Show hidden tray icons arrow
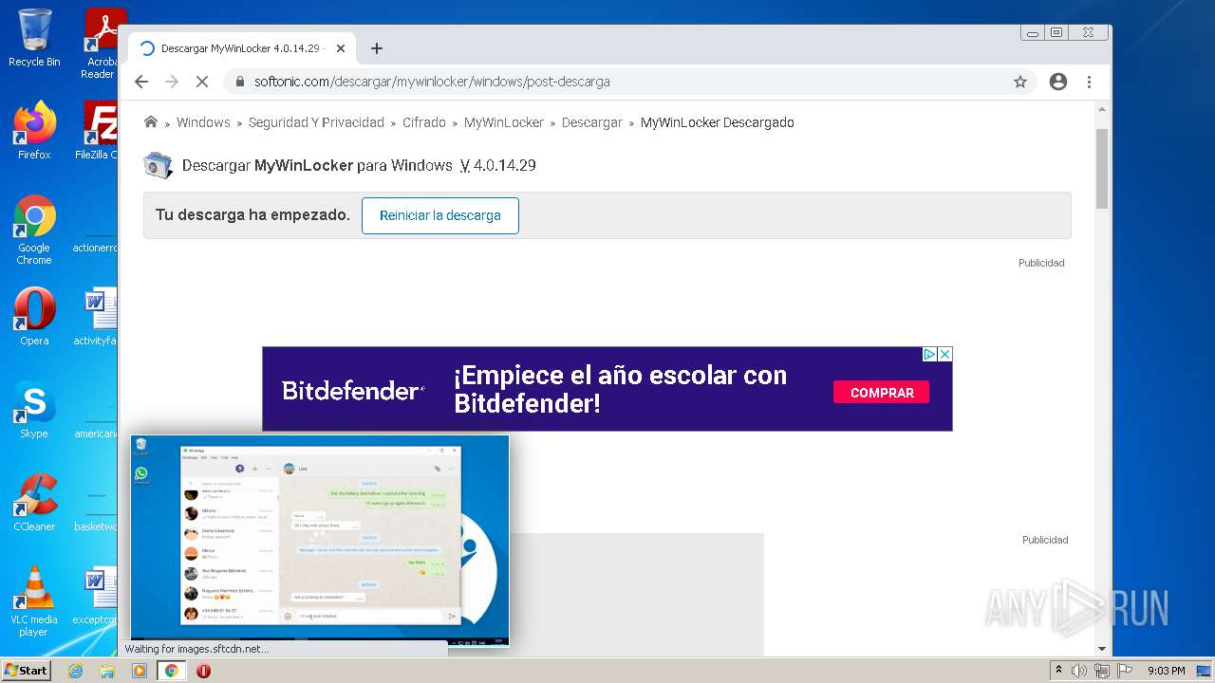The width and height of the screenshot is (1215, 683). tap(1058, 671)
